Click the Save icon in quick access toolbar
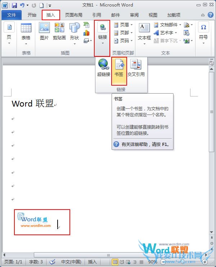Image resolution: width=216 pixels, height=267 pixels. [14, 5]
